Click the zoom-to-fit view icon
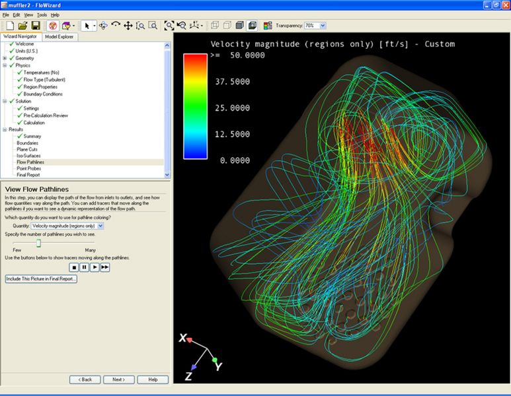The height and width of the screenshot is (396, 511). click(x=169, y=25)
